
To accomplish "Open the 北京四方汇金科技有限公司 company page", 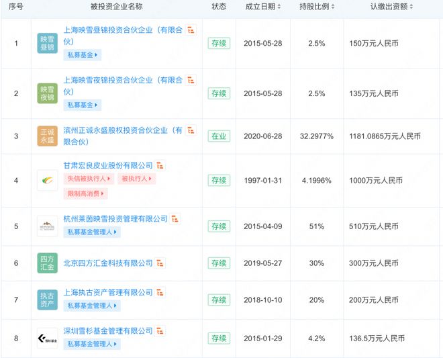I will pyautogui.click(x=108, y=263).
